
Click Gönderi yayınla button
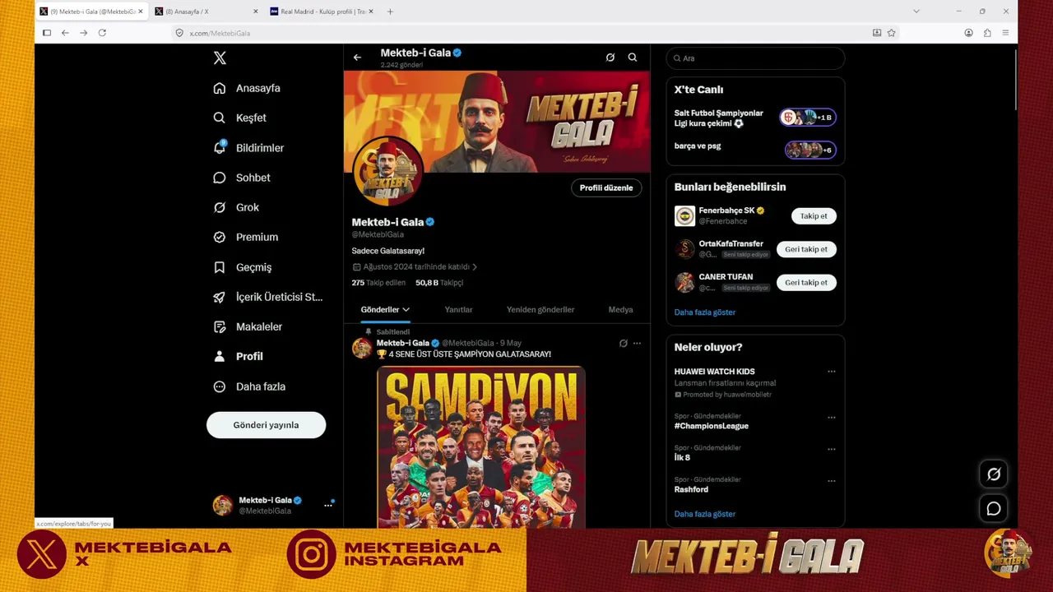click(x=266, y=425)
